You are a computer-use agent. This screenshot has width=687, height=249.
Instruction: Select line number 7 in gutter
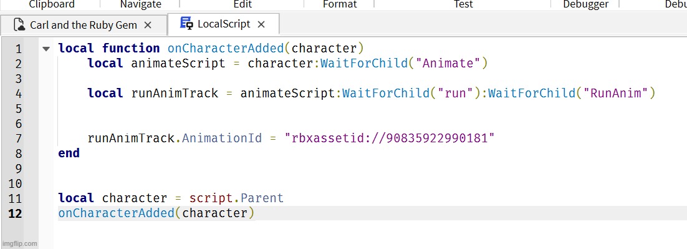18,139
